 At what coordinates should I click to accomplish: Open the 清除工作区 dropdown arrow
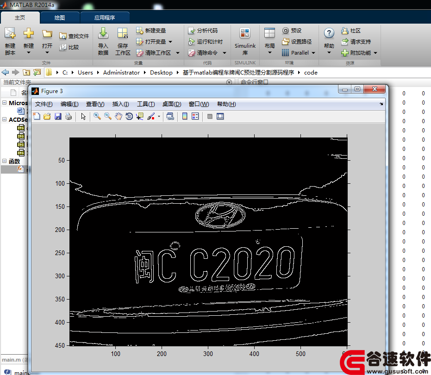[x=178, y=53]
